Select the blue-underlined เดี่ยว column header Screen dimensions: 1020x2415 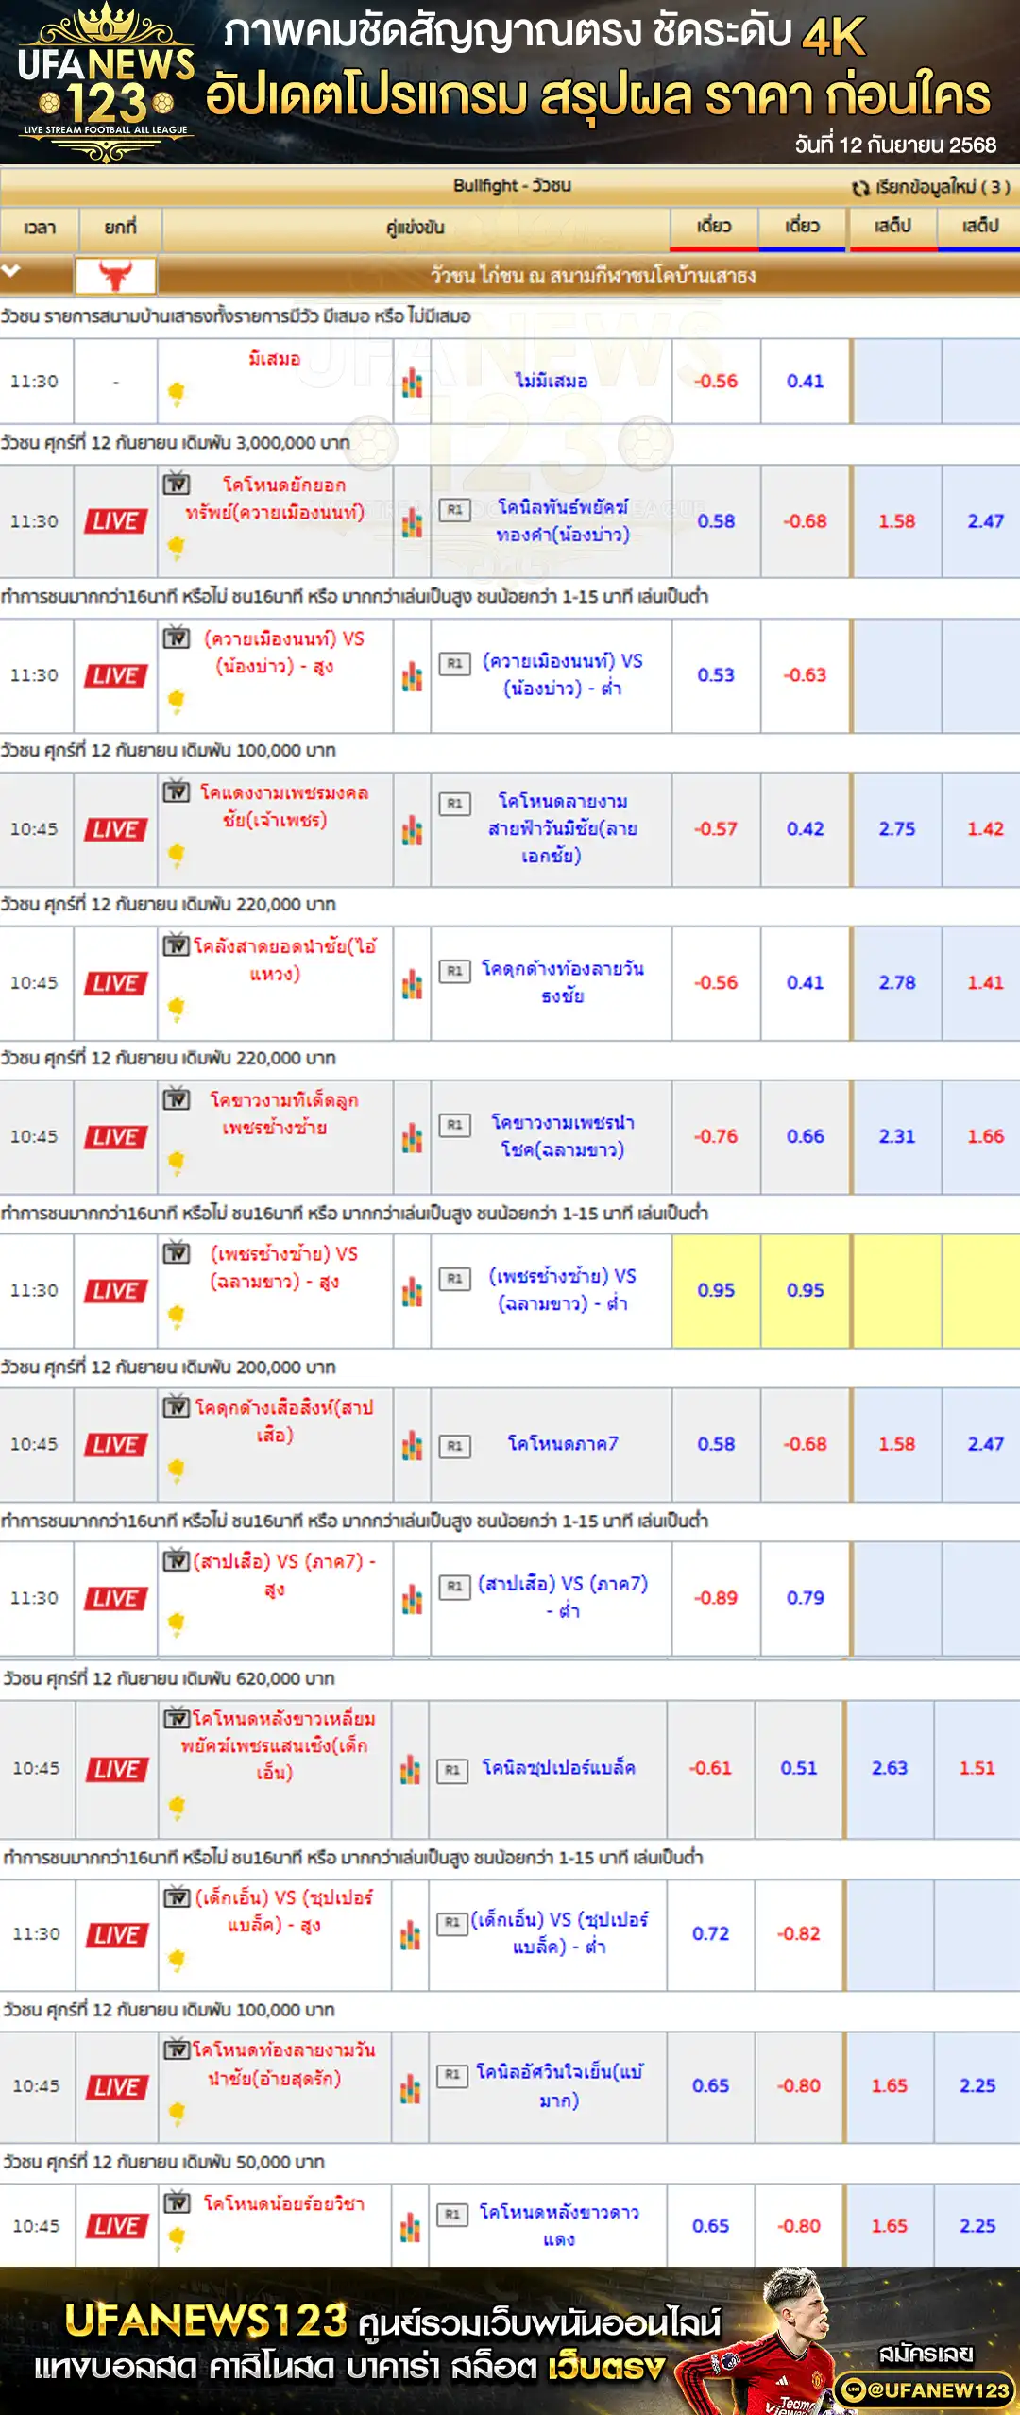802,228
